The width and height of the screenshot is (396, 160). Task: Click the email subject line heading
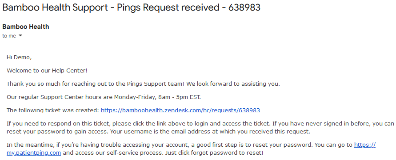pyautogui.click(x=131, y=8)
